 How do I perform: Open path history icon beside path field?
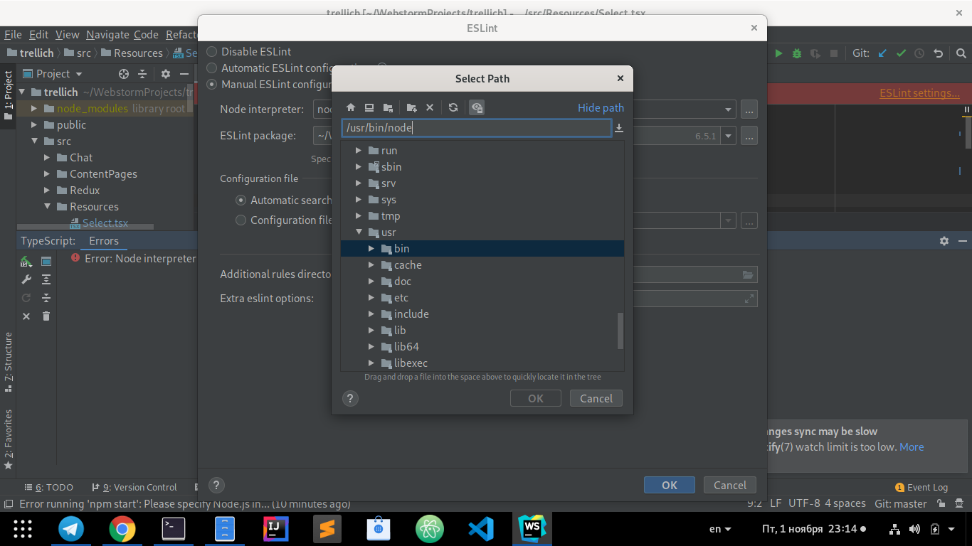[619, 128]
